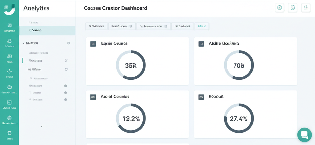The height and width of the screenshot is (145, 315).
Task: Click the app logo in the green sidebar
Action: (x=9, y=9)
